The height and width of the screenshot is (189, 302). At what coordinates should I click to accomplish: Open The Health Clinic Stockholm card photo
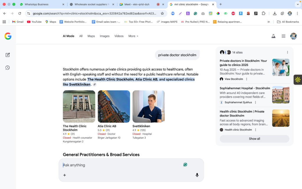(79, 106)
